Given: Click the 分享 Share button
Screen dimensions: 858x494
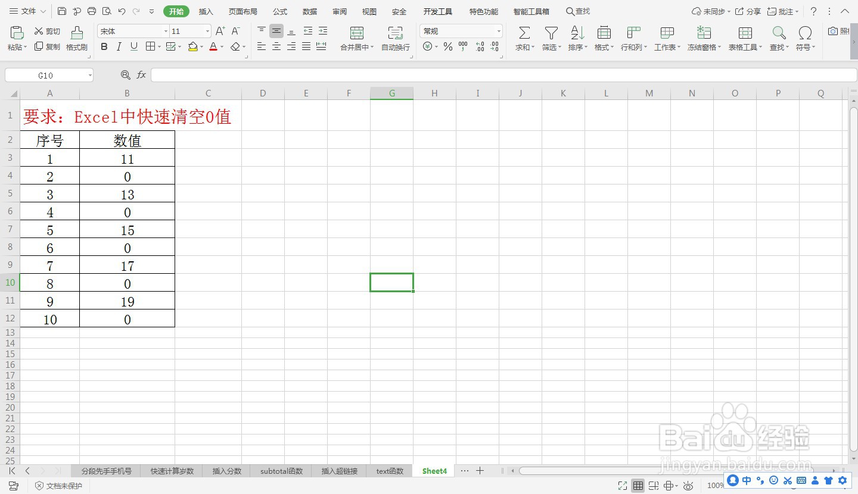Looking at the screenshot, I should (748, 11).
